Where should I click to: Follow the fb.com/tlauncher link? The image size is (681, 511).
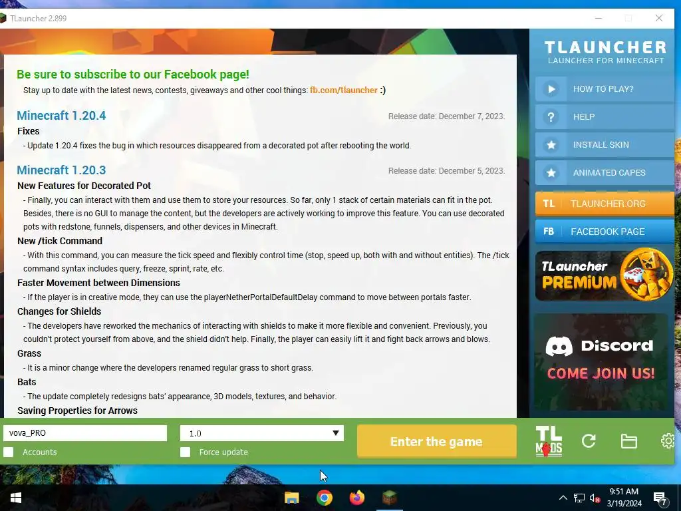[x=344, y=90]
